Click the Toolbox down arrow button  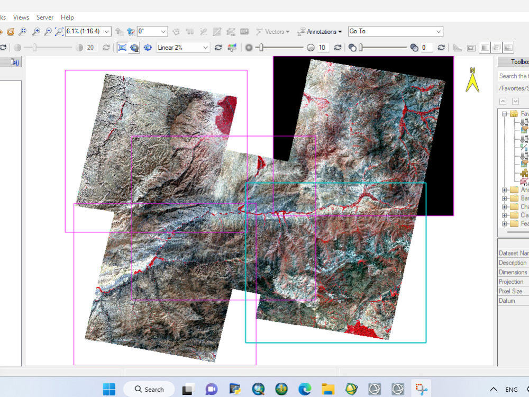[x=515, y=101]
